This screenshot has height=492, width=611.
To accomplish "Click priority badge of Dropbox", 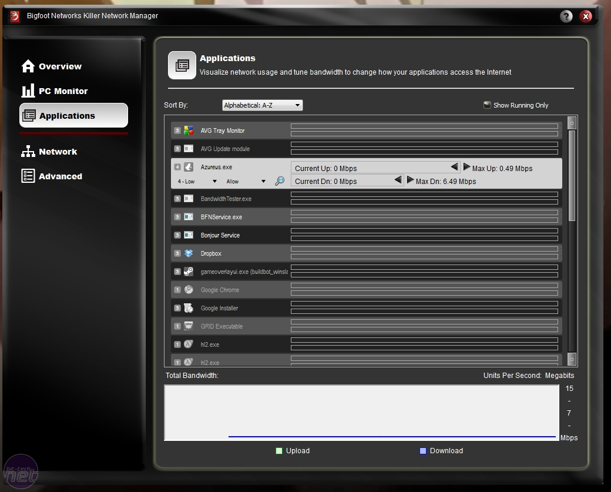I will [177, 253].
